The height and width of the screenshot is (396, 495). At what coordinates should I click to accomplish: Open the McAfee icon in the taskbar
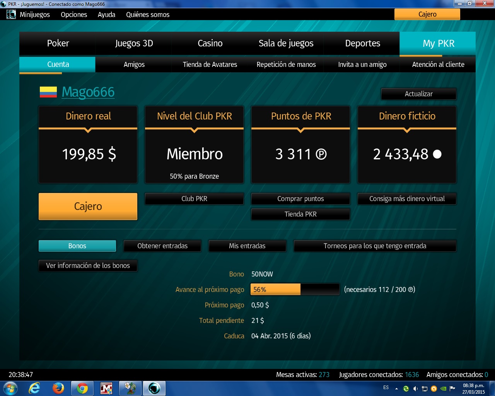tap(106, 388)
